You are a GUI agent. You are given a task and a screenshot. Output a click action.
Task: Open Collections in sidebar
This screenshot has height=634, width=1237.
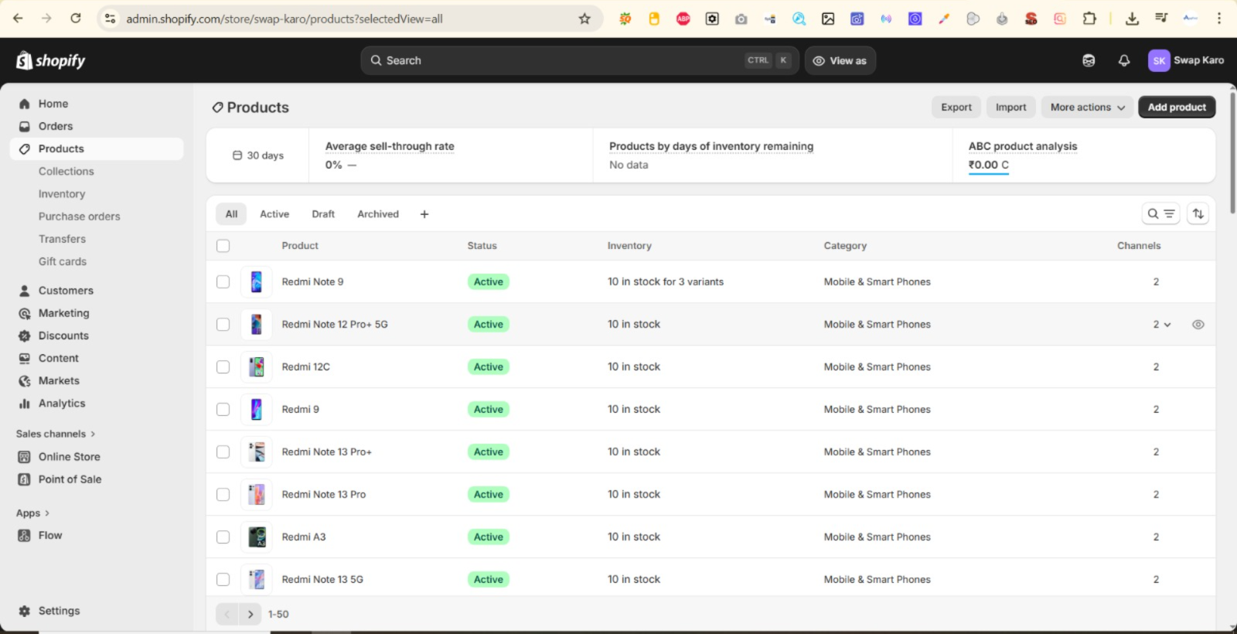tap(66, 172)
